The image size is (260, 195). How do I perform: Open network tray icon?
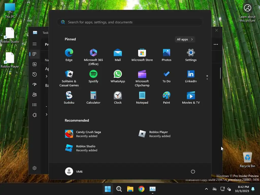pyautogui.click(x=222, y=189)
